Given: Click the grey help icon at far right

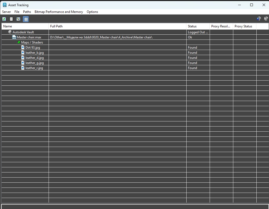Looking at the screenshot, I should coord(266,19).
